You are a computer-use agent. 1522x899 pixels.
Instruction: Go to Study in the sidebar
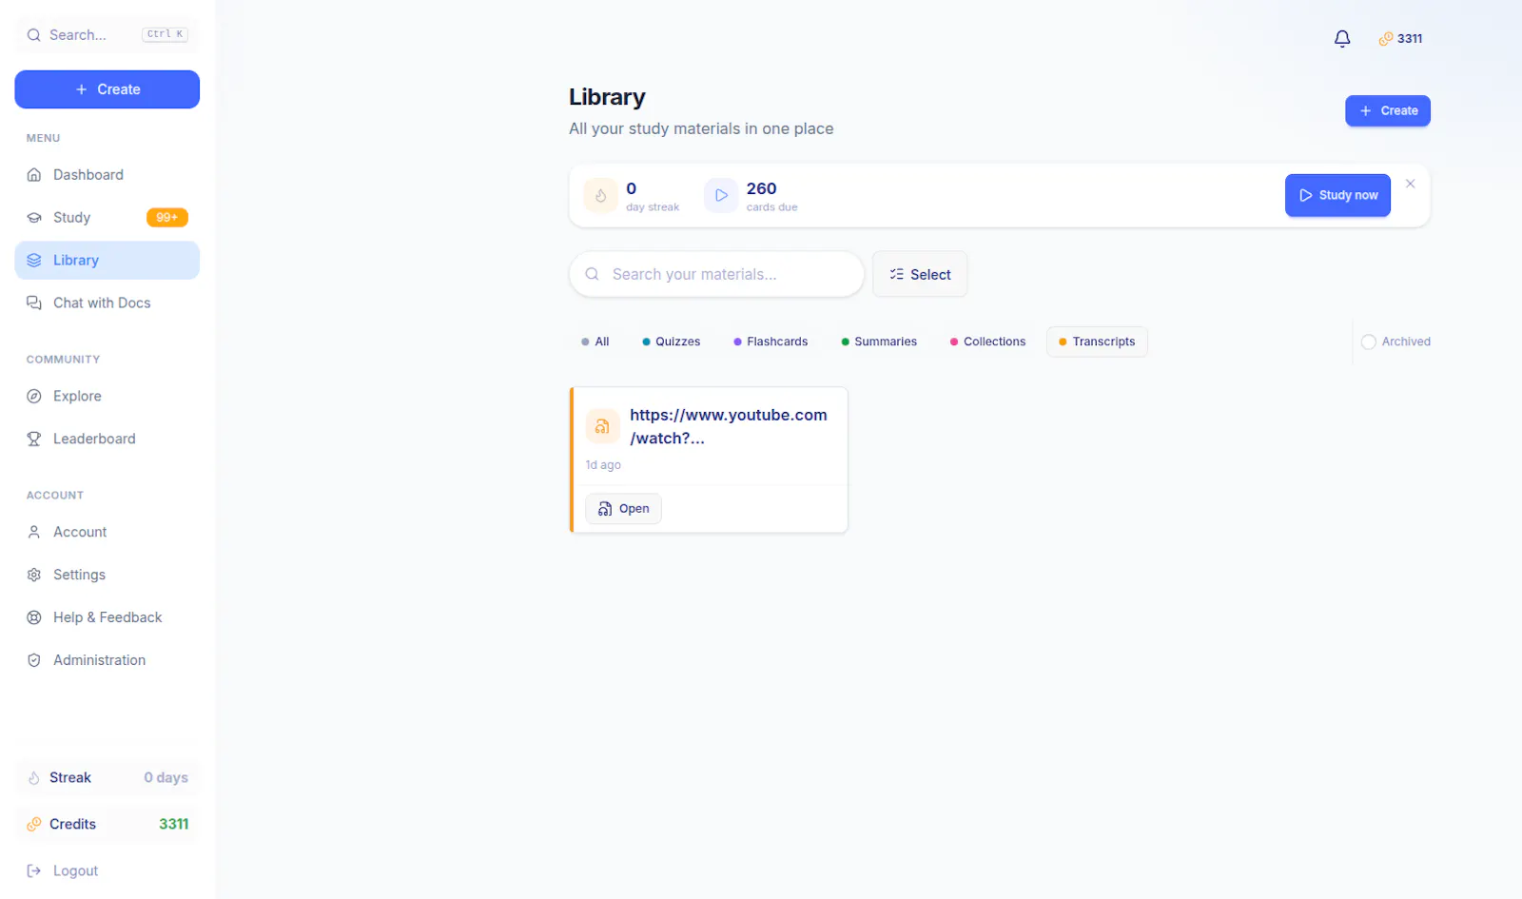107,218
